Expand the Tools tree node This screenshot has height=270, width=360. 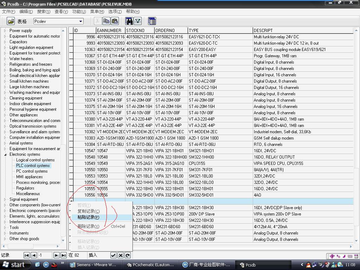pos(5,227)
